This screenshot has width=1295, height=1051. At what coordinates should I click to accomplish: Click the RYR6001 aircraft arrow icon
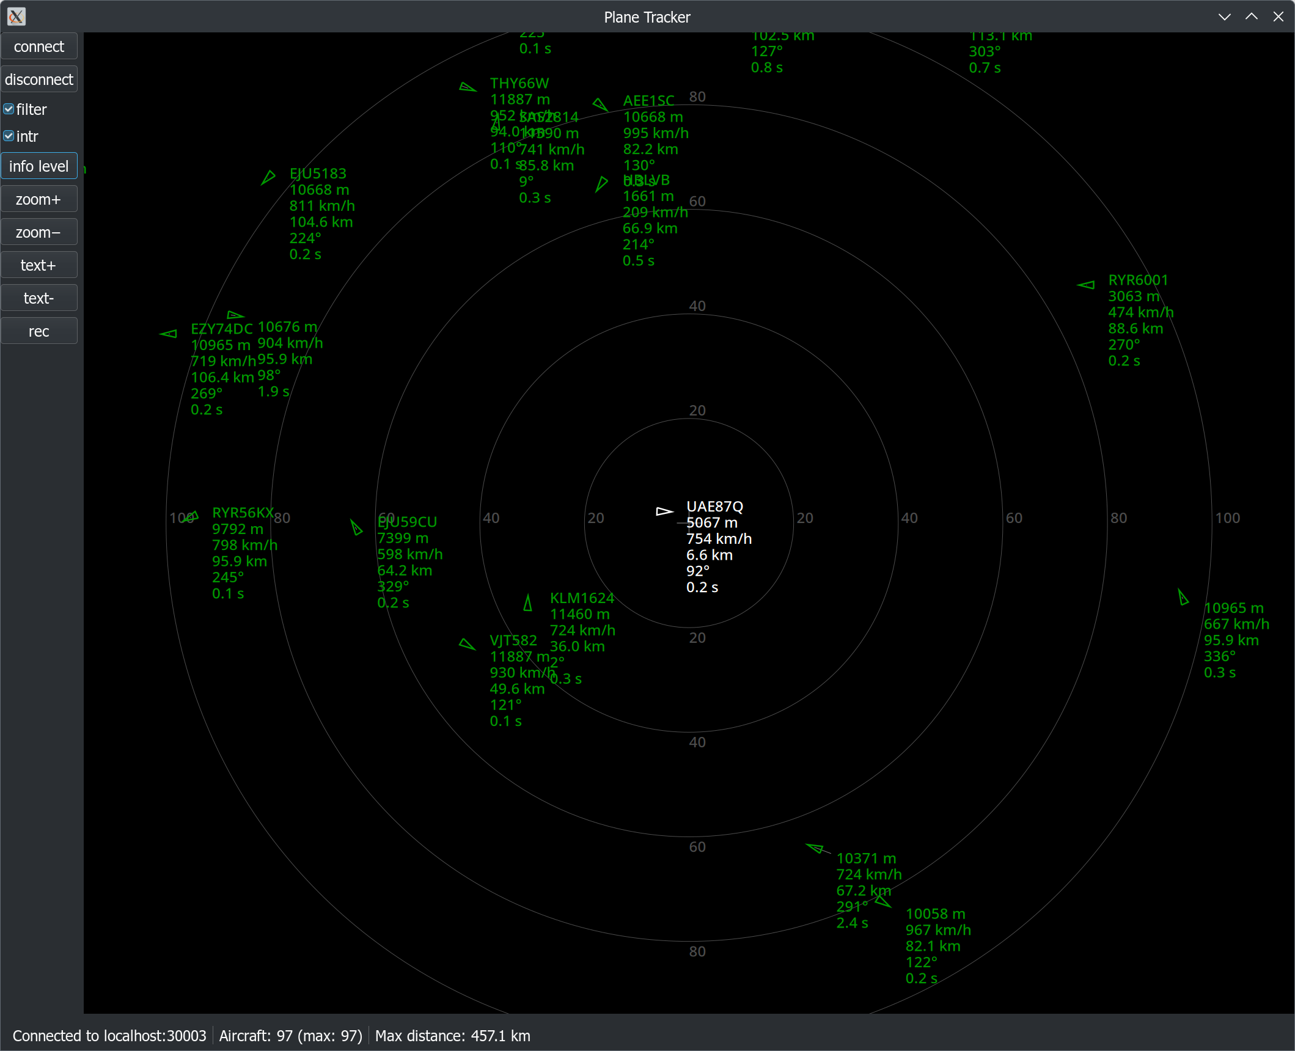[x=1086, y=285]
